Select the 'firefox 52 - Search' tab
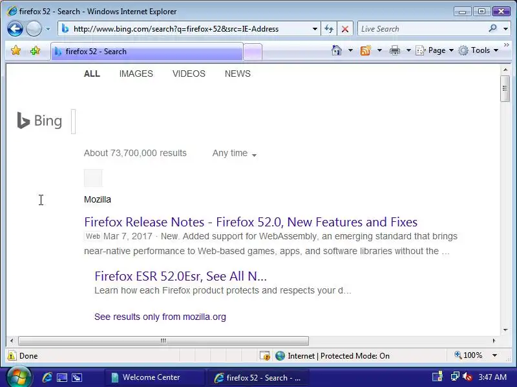The image size is (517, 387). tap(147, 52)
